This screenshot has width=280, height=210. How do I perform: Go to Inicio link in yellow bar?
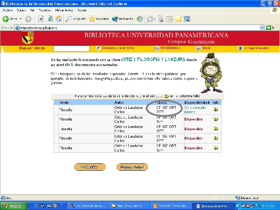click(x=206, y=48)
